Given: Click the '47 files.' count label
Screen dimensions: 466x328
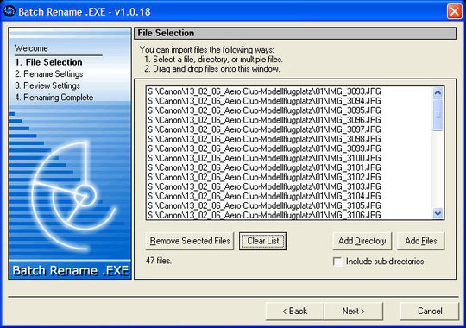Looking at the screenshot, I should (159, 261).
